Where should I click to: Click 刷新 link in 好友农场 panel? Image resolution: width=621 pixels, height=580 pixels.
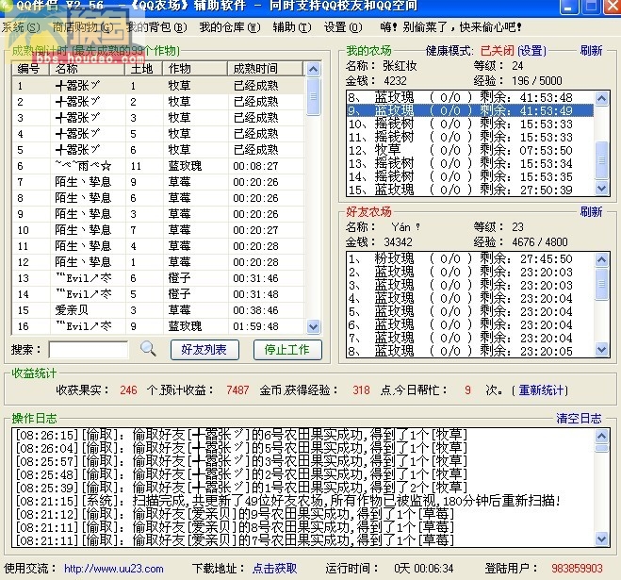coord(591,211)
